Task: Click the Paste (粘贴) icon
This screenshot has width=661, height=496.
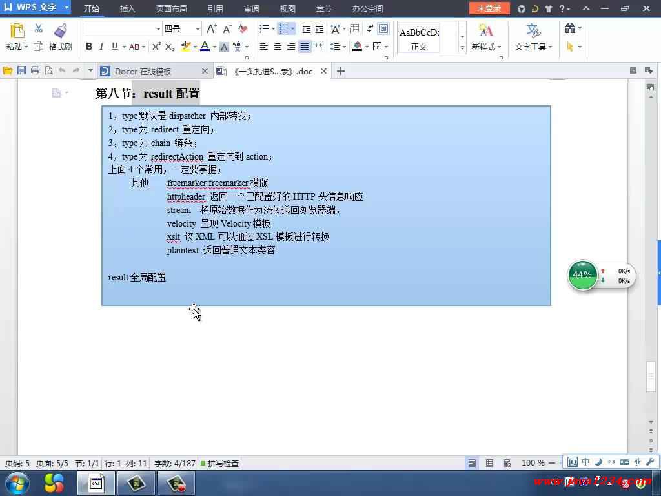Action: click(x=17, y=31)
